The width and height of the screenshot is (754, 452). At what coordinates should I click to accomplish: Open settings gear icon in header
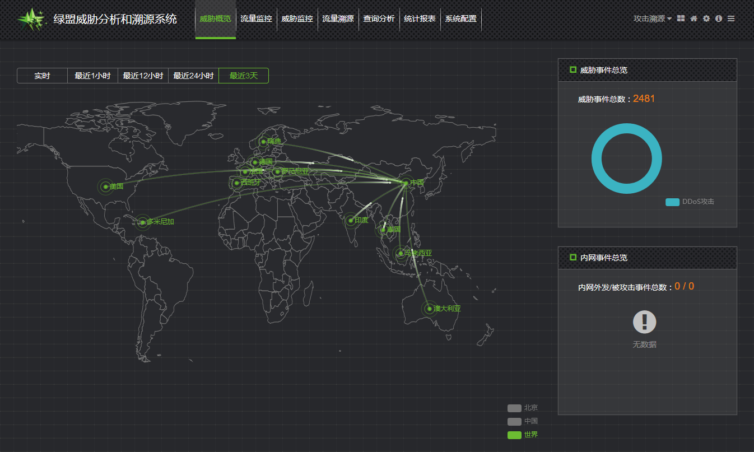[706, 18]
